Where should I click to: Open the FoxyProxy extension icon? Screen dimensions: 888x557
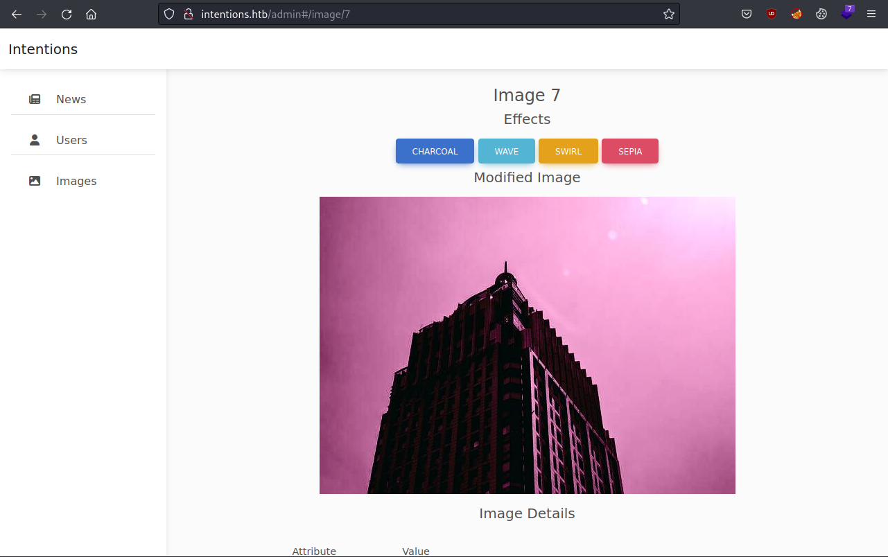click(x=796, y=14)
